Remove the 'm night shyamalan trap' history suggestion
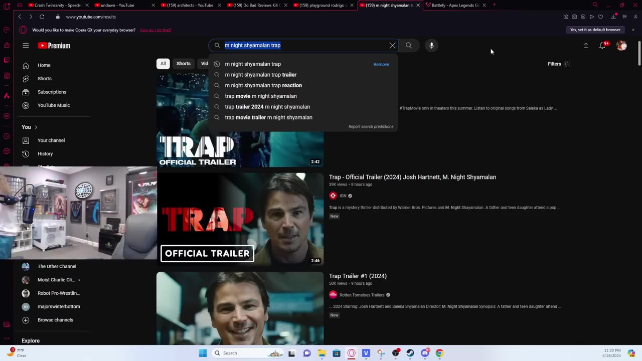Viewport: 642px width, 361px height. click(381, 64)
